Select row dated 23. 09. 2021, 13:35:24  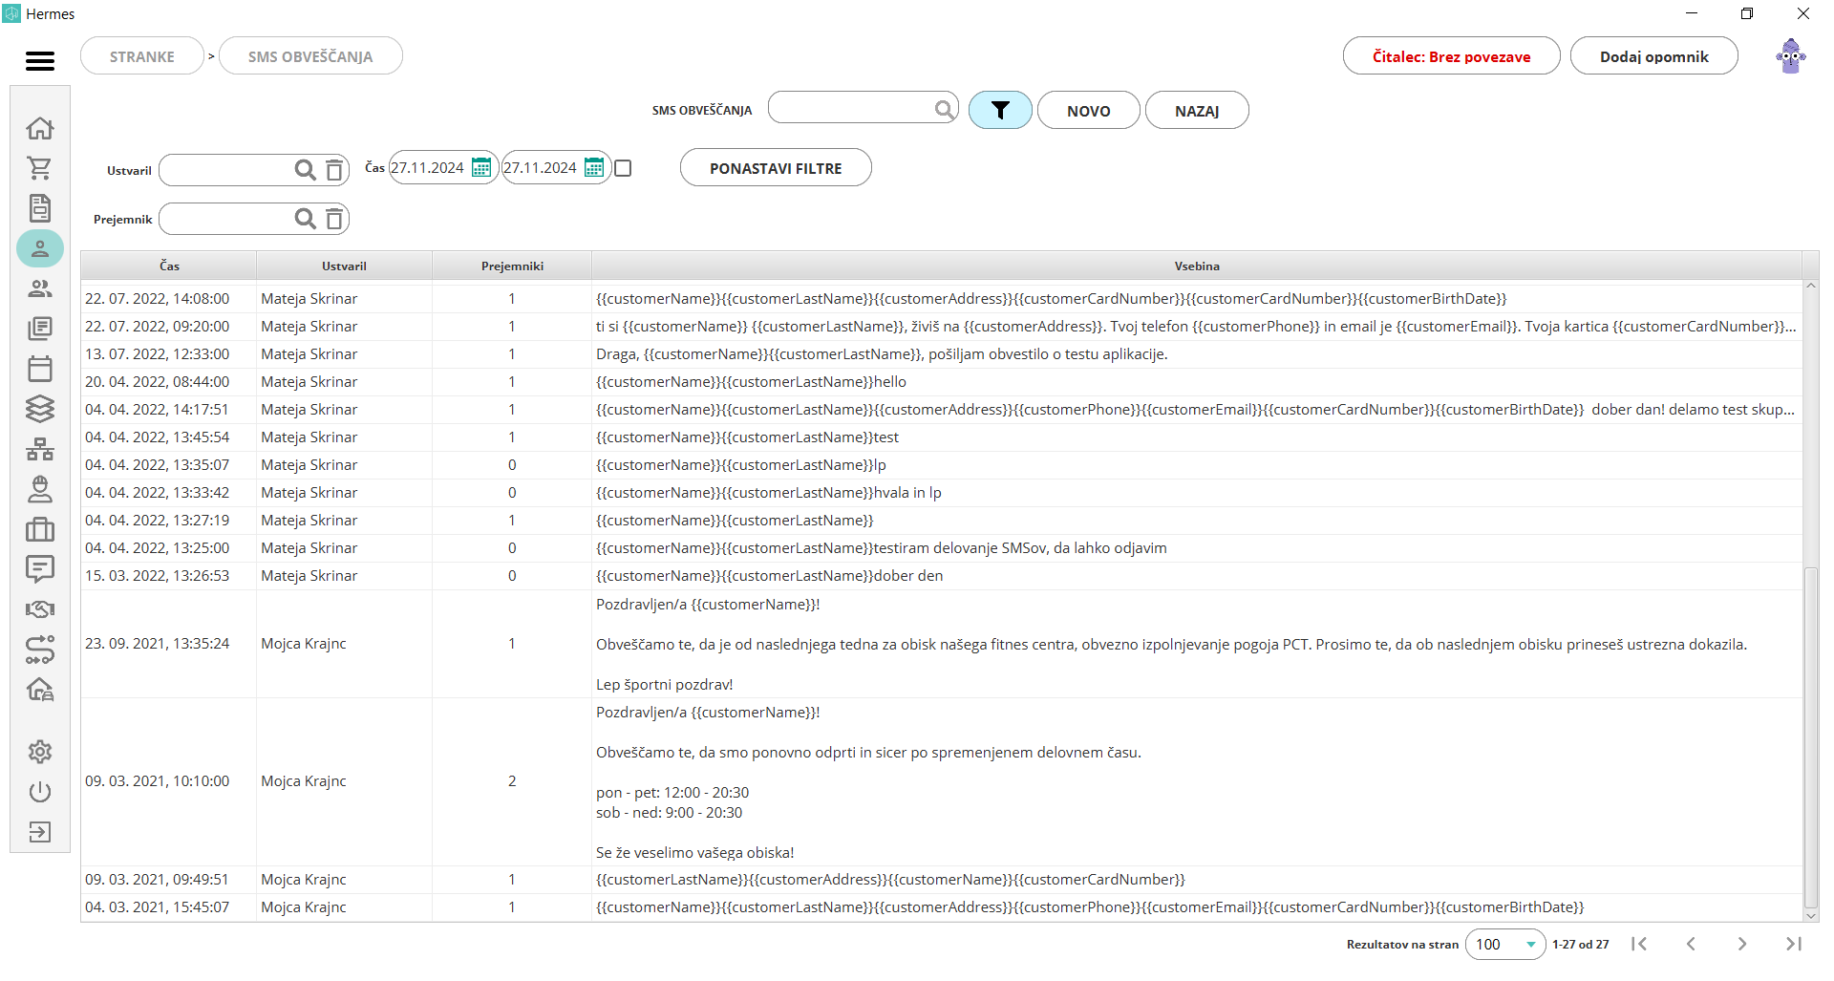point(941,644)
